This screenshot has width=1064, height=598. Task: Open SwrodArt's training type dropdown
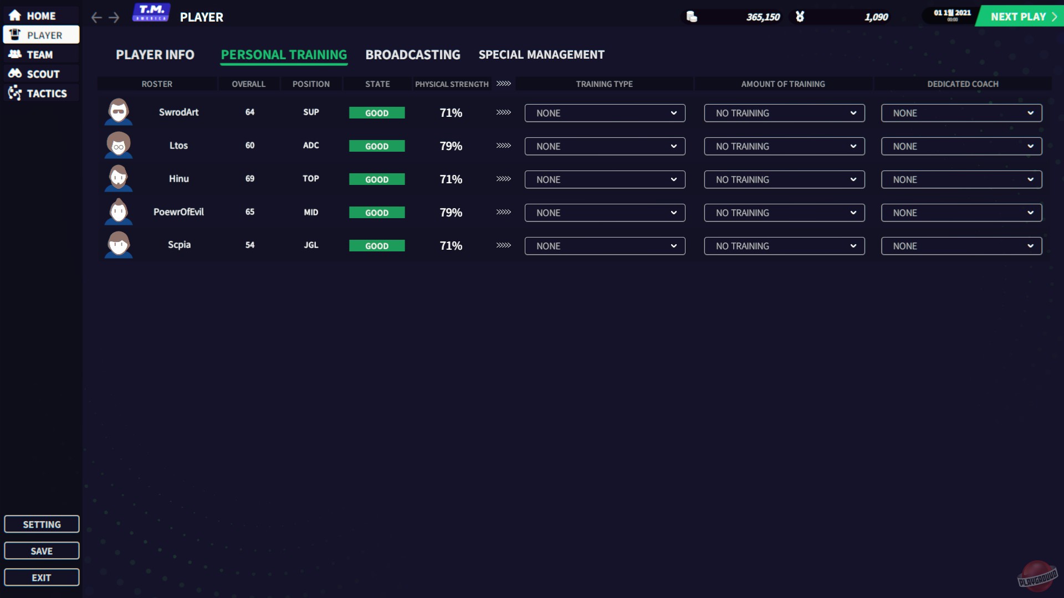tap(604, 113)
